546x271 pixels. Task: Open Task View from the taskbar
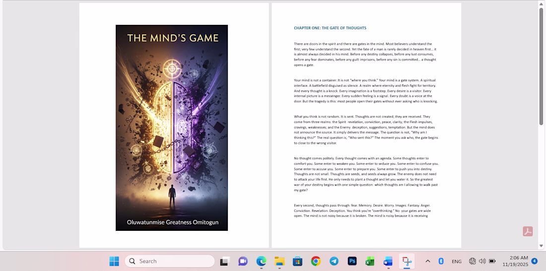(225, 261)
